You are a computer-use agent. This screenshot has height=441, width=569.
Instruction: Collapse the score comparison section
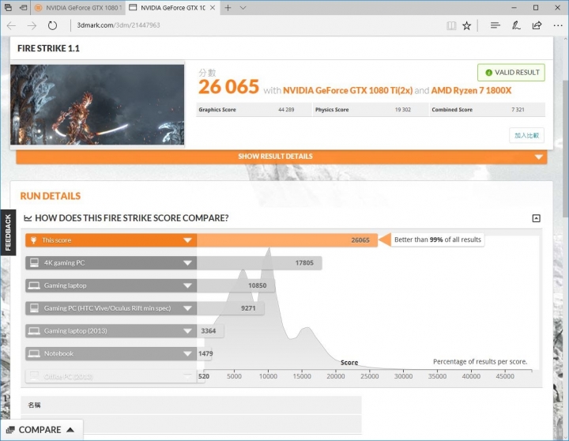click(x=536, y=218)
